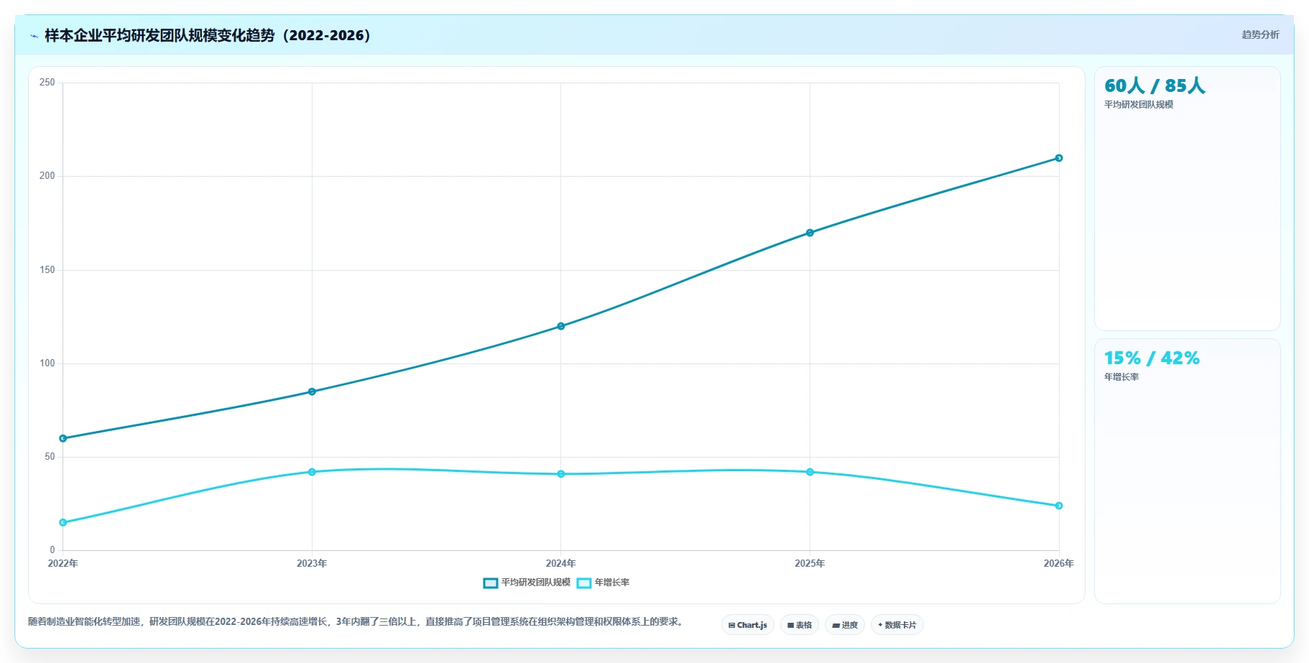Click the 2025年 growth rate data point
The image size is (1309, 663).
pyautogui.click(x=810, y=472)
